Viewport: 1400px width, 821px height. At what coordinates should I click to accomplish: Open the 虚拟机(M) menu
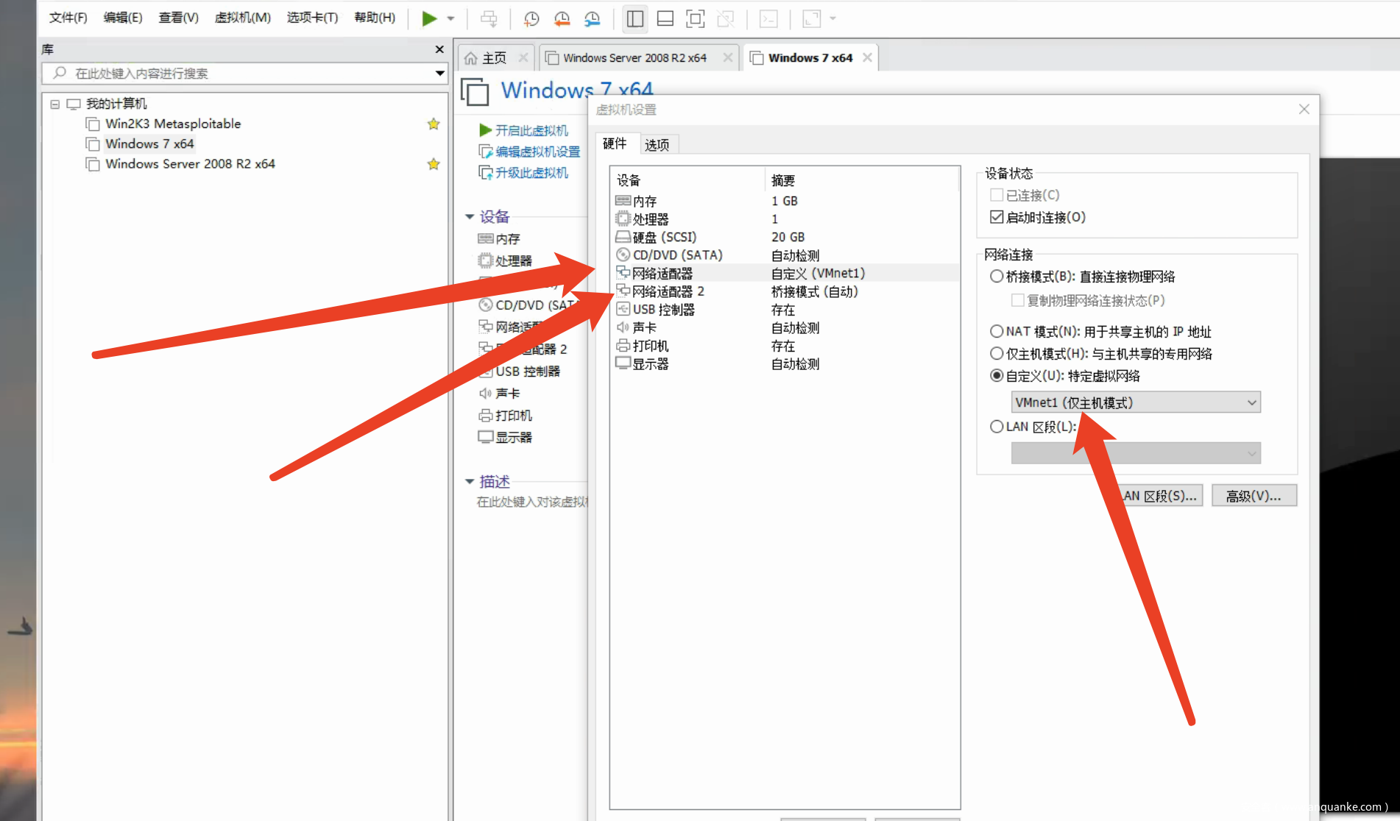[x=242, y=18]
